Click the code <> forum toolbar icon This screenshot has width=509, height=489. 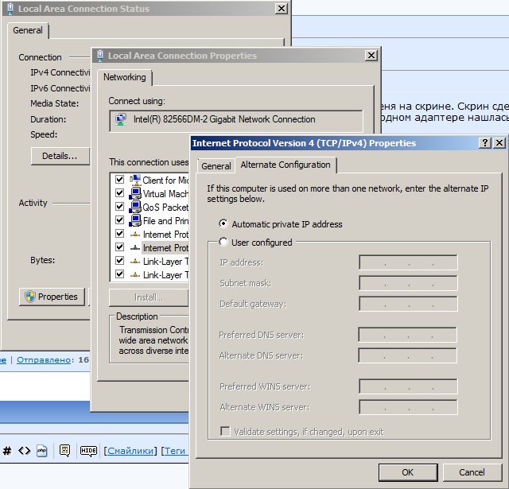click(x=25, y=450)
